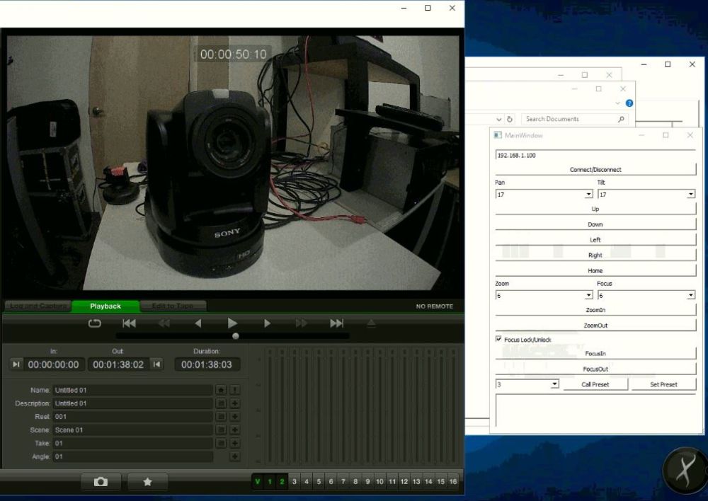This screenshot has height=501, width=708.
Task: Toggle loop playback icon
Action: (94, 323)
